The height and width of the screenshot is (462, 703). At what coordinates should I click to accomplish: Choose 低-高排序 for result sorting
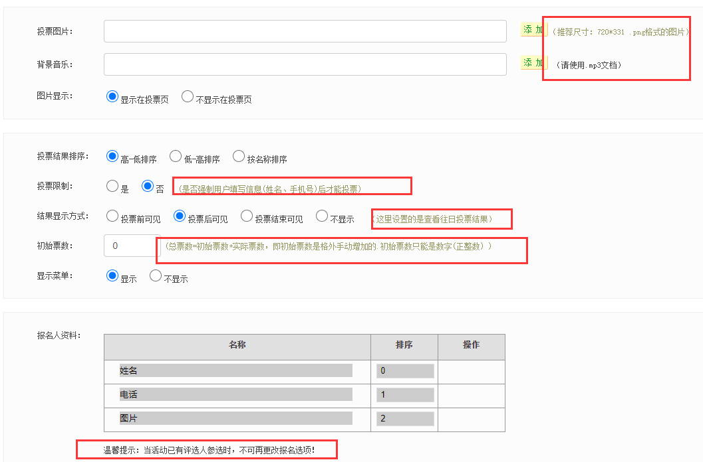click(176, 157)
